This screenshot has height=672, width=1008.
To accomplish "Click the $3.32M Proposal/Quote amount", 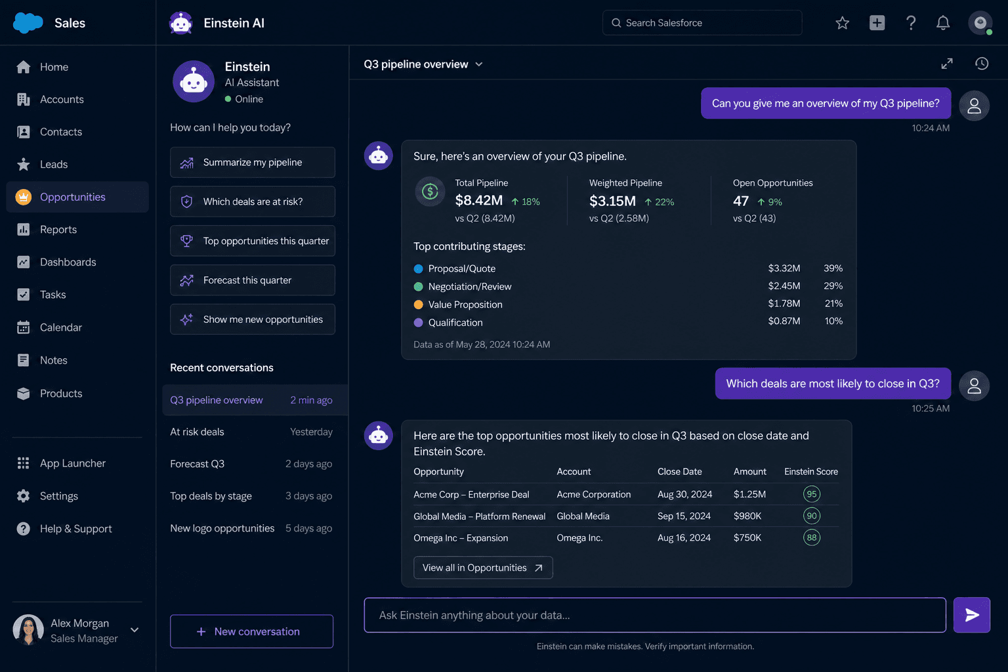I will click(784, 268).
